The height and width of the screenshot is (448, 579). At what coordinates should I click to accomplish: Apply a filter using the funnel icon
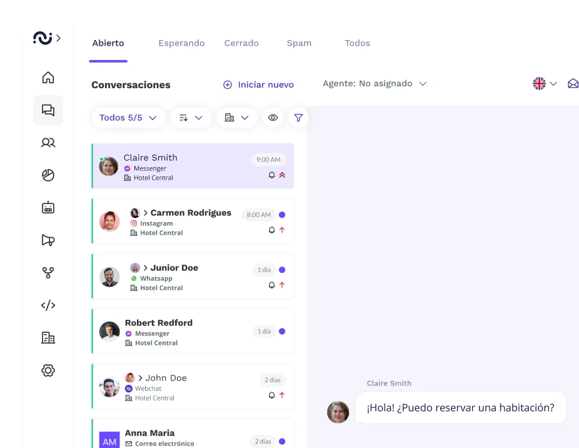click(298, 118)
